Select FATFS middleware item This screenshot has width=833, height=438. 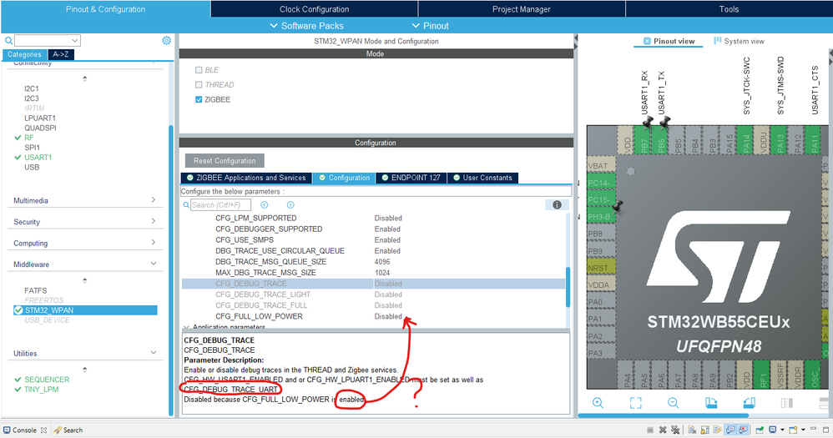[x=36, y=290]
